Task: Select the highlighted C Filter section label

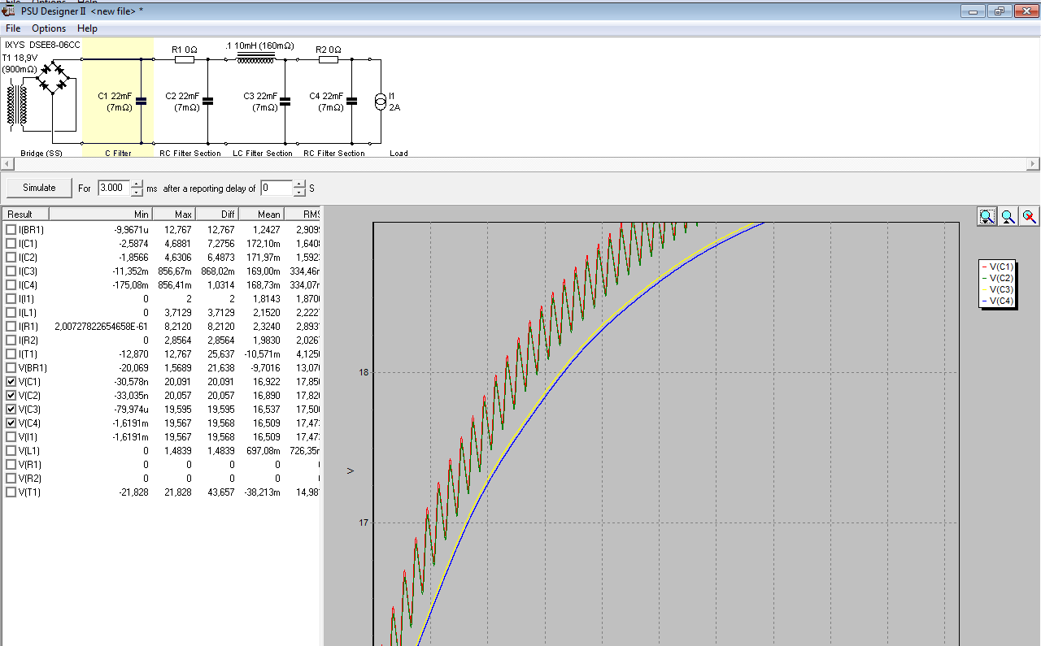Action: [x=118, y=153]
